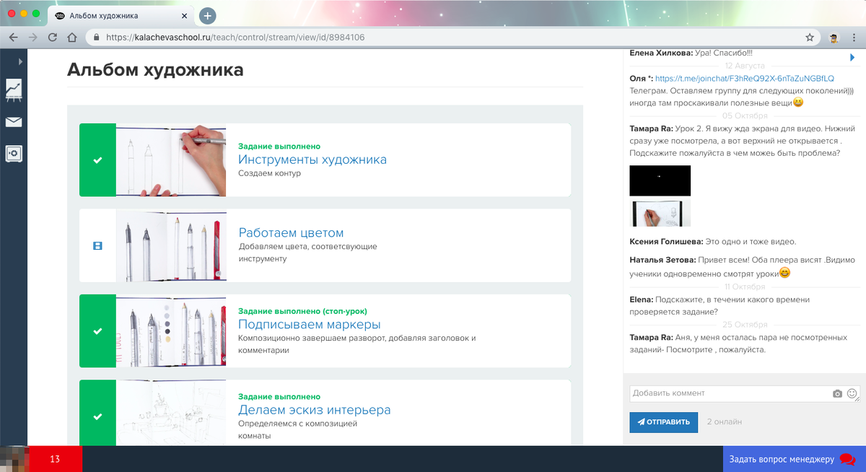The height and width of the screenshot is (472, 866).
Task: Click the subtitle 'Создаем контур'
Action: click(269, 173)
